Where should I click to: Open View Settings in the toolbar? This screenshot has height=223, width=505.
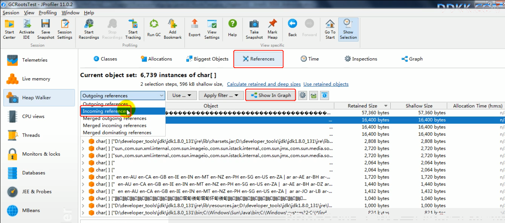212,29
